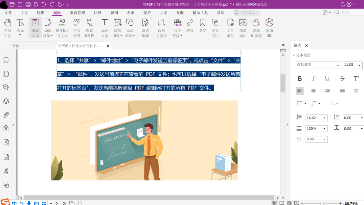The width and height of the screenshot is (364, 205).
Task: Click the 告诉我 search input field
Action: coord(247,13)
